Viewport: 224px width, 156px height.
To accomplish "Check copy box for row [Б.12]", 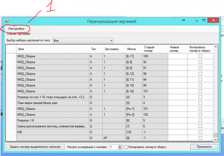I will pos(200,74).
